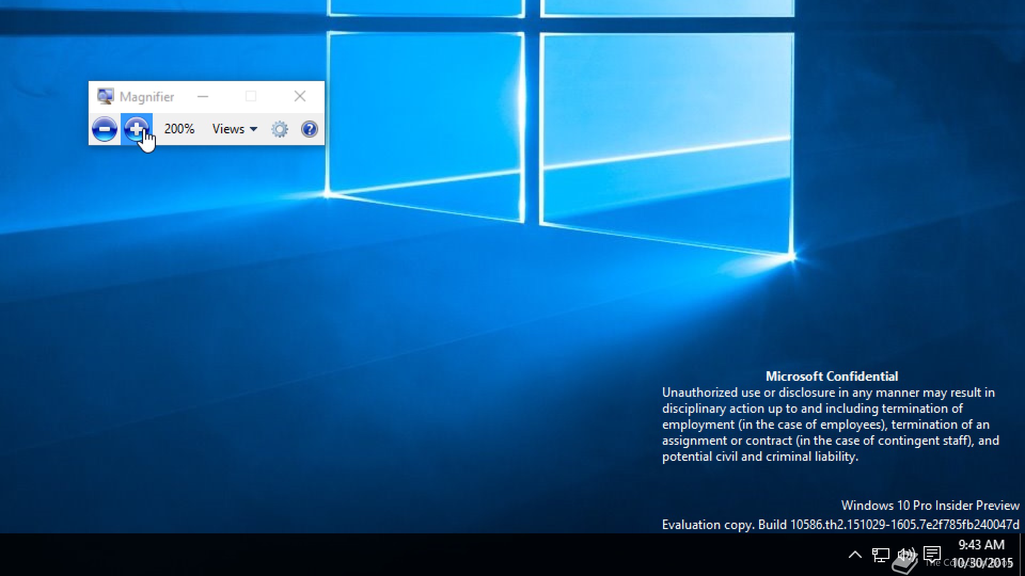
Task: Show hidden system tray icons chevron
Action: click(x=855, y=555)
